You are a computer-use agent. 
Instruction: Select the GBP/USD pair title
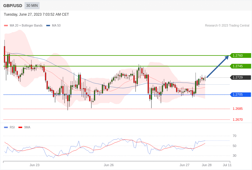13,6
